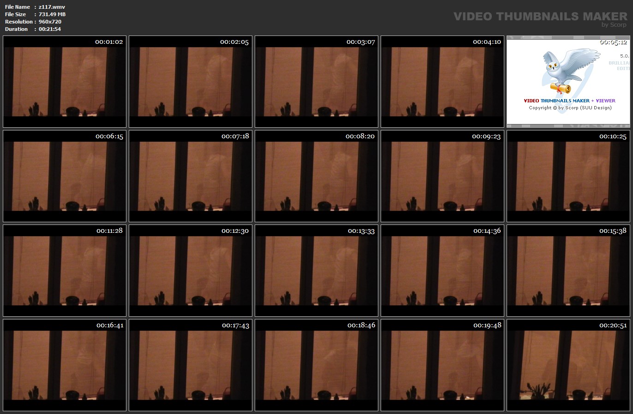Click the 'by Scorp' text in header
Screen dimensions: 633x414
pyautogui.click(x=614, y=25)
